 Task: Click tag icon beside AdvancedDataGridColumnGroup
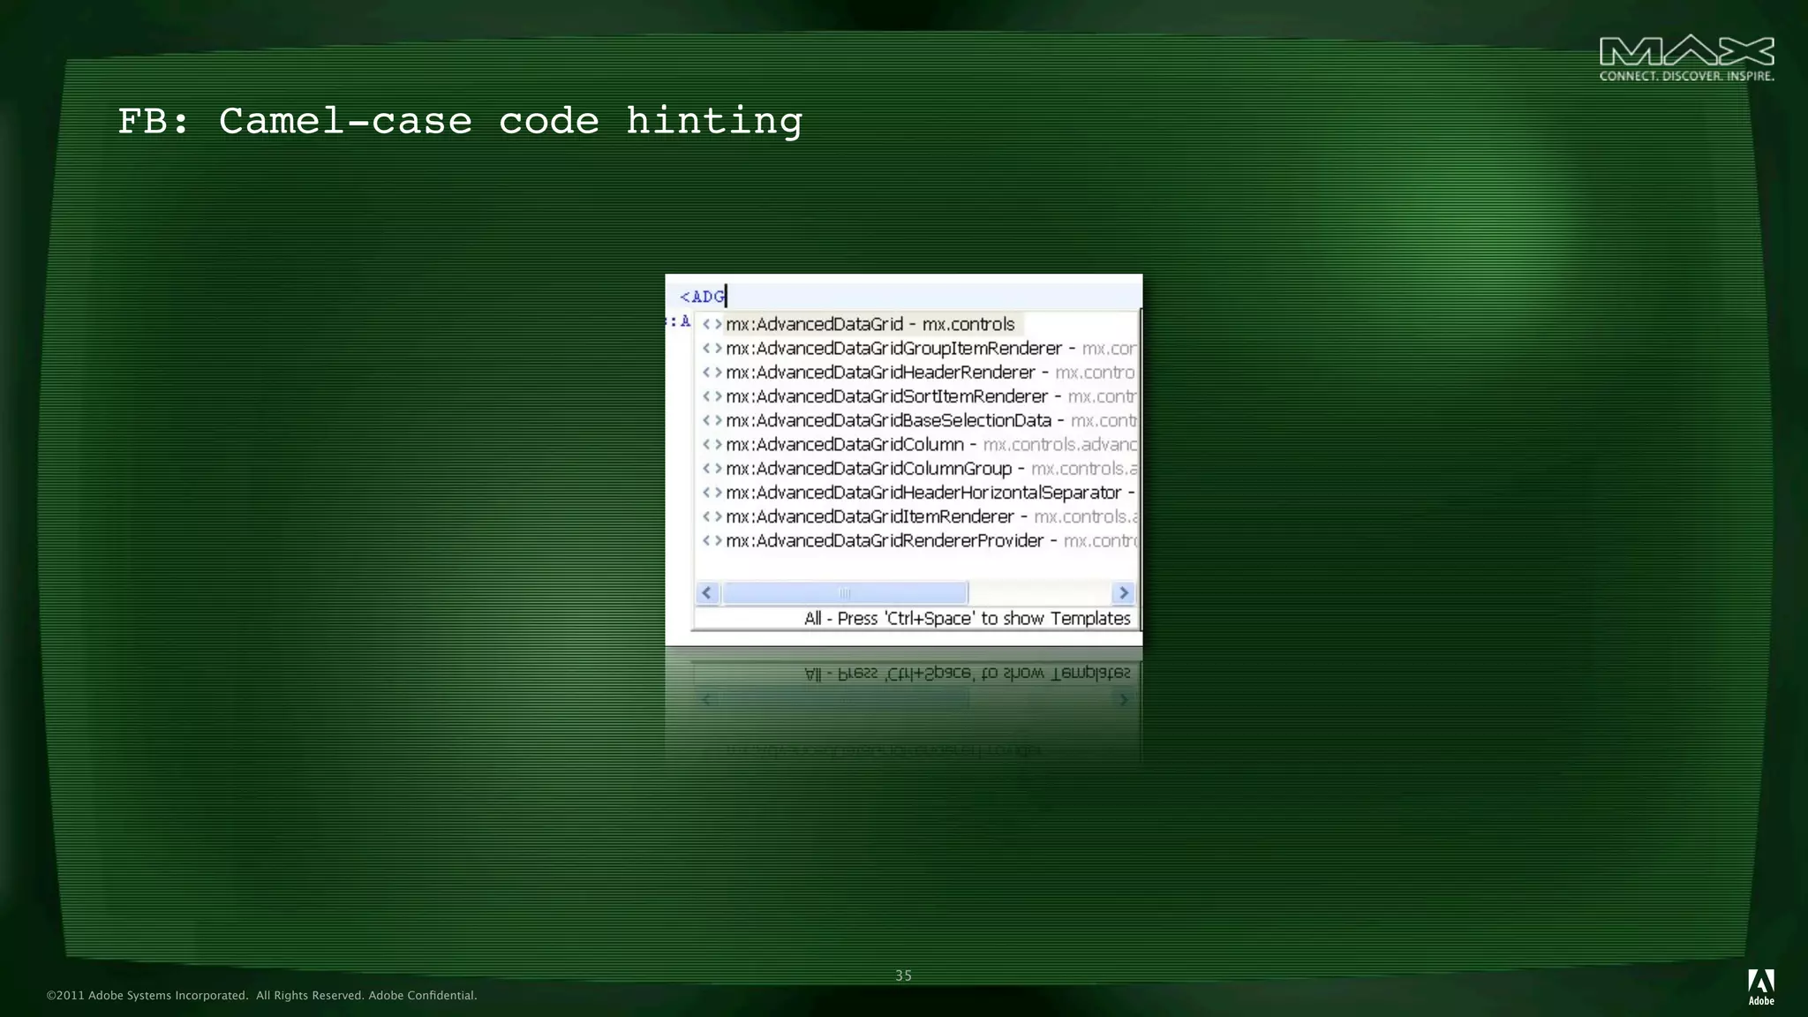[712, 469]
